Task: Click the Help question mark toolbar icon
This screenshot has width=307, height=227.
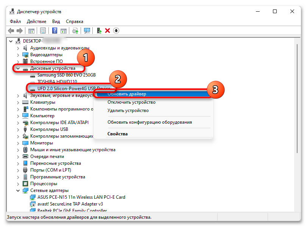Action: click(55, 31)
